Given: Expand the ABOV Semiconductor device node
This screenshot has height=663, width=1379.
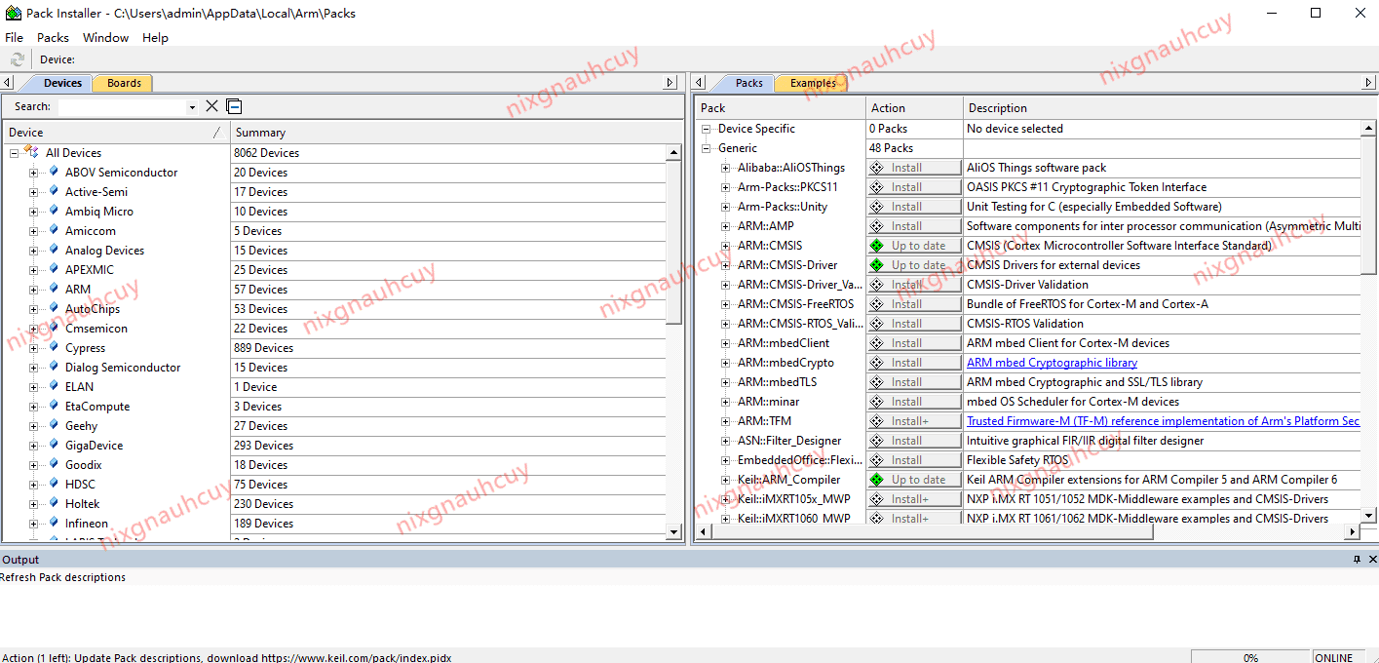Looking at the screenshot, I should pos(33,173).
